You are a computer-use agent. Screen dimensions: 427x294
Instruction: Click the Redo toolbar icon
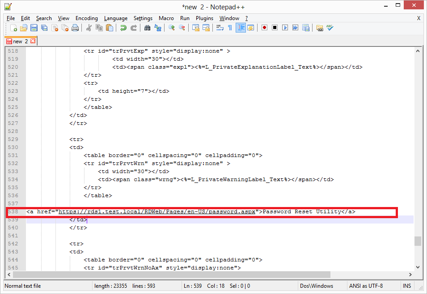pyautogui.click(x=134, y=28)
